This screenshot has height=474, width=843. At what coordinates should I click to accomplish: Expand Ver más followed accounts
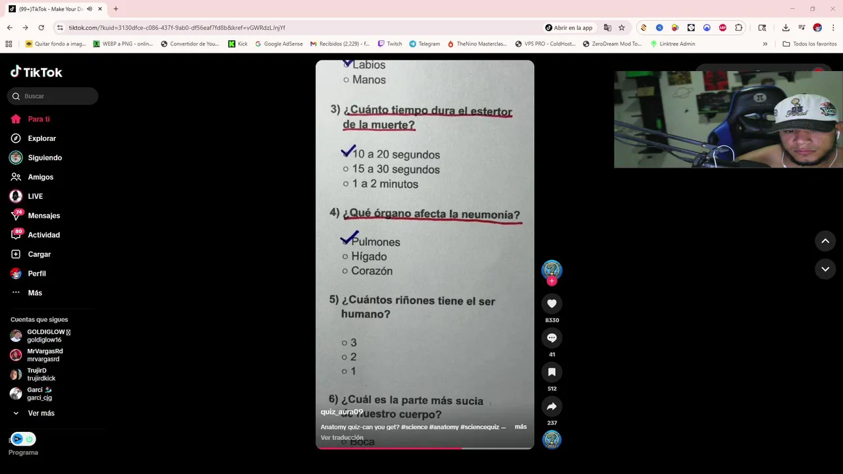(33, 413)
